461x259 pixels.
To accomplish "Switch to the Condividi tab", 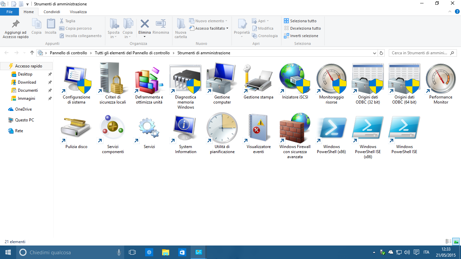I will [x=52, y=12].
